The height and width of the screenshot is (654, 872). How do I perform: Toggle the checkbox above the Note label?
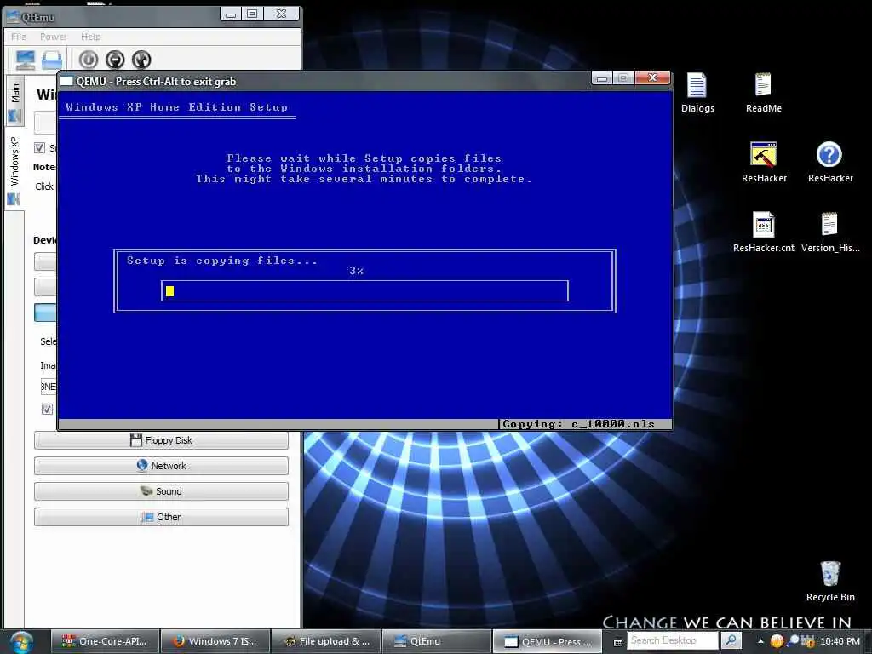point(39,147)
